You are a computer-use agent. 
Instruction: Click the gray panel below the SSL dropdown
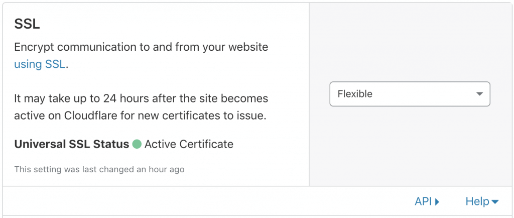[411, 146]
